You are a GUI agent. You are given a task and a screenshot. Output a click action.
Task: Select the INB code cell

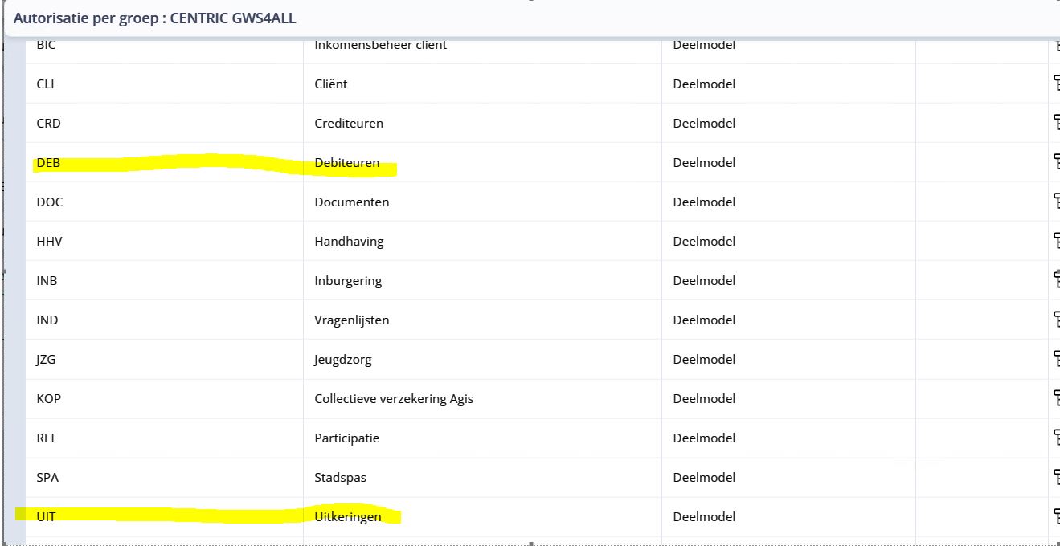coord(164,280)
